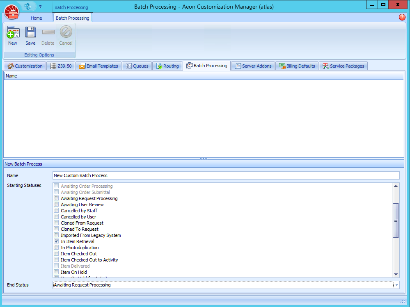Select the Service Packages tab
410x307 pixels.
point(343,66)
